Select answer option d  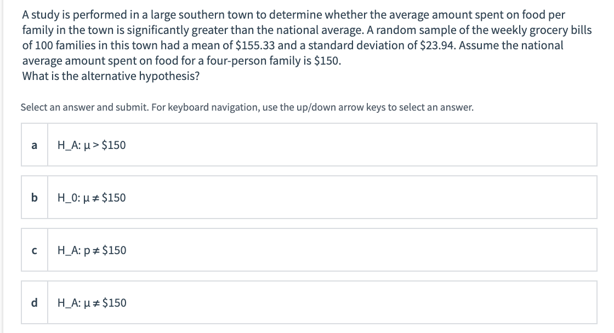coord(309,302)
